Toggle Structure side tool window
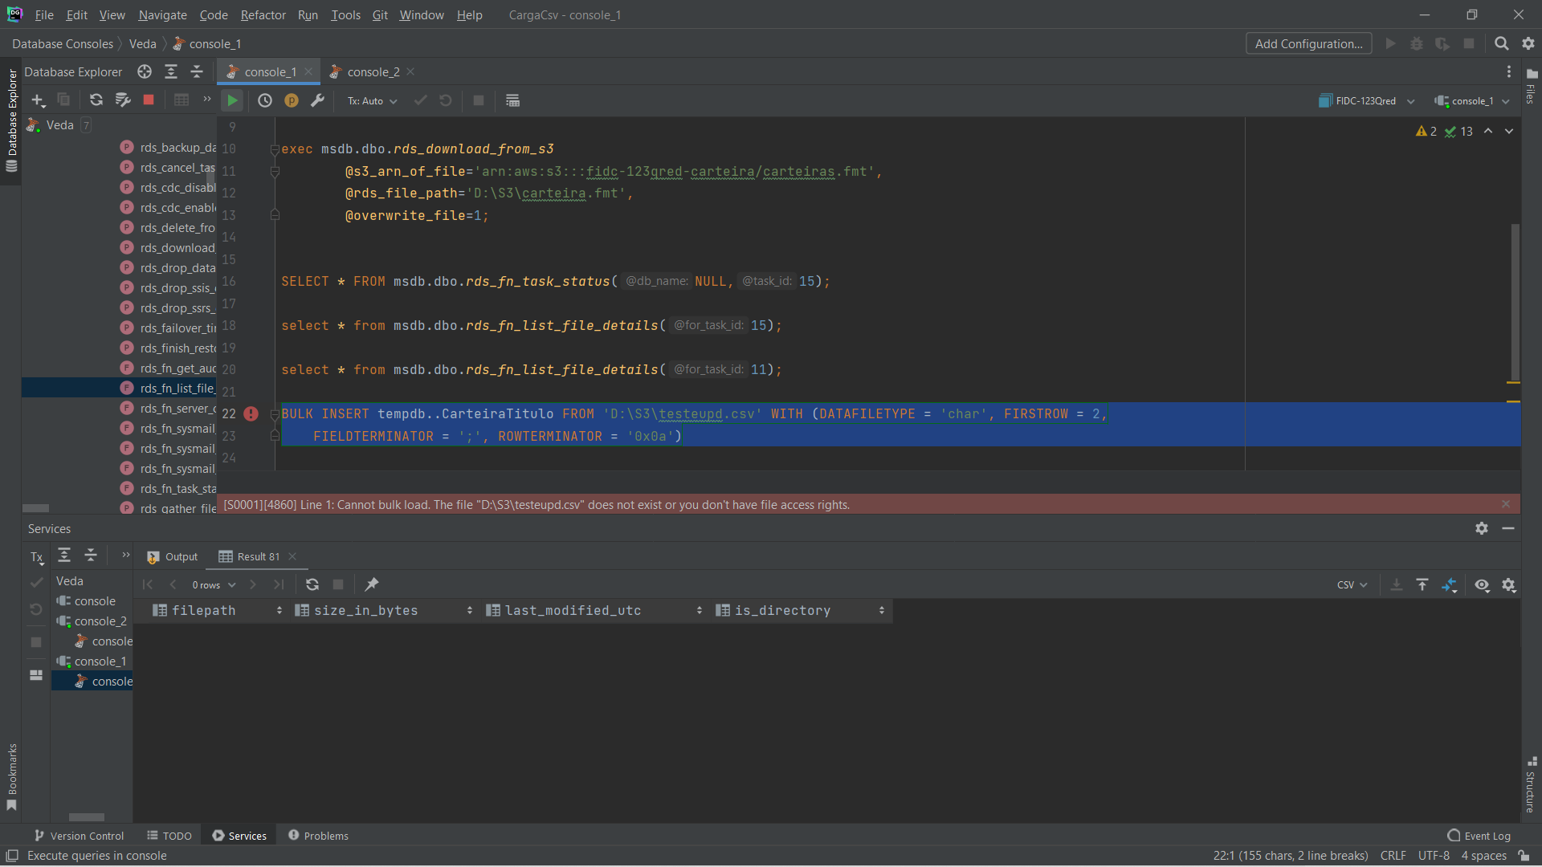The image size is (1542, 867). (x=1531, y=785)
